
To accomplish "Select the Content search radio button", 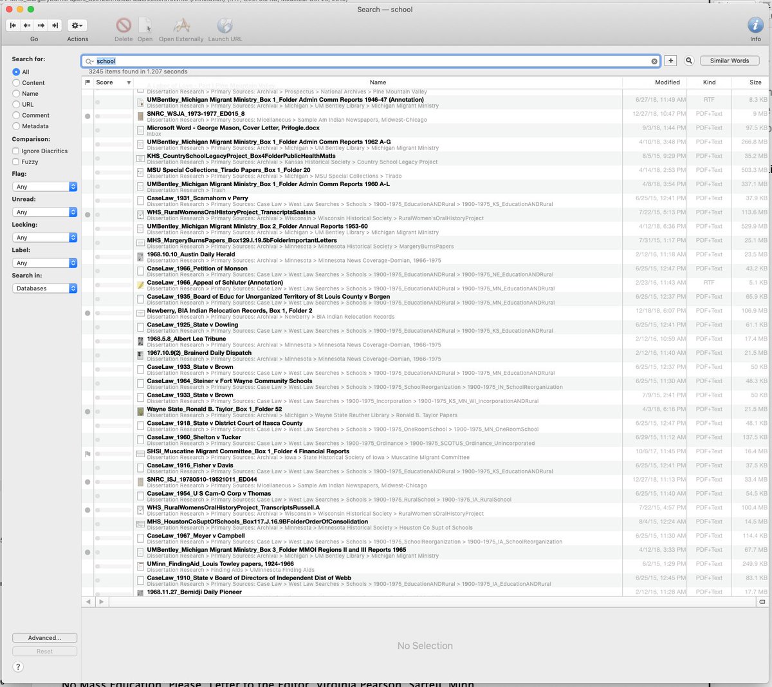I will (x=16, y=83).
